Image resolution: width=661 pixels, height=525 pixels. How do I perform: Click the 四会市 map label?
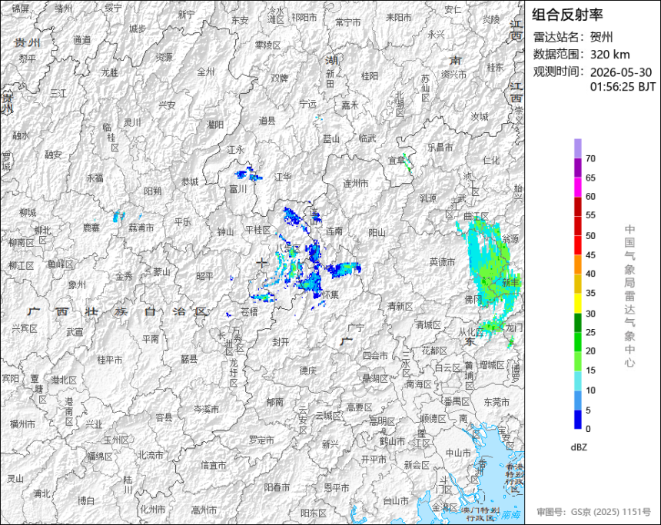pyautogui.click(x=376, y=356)
